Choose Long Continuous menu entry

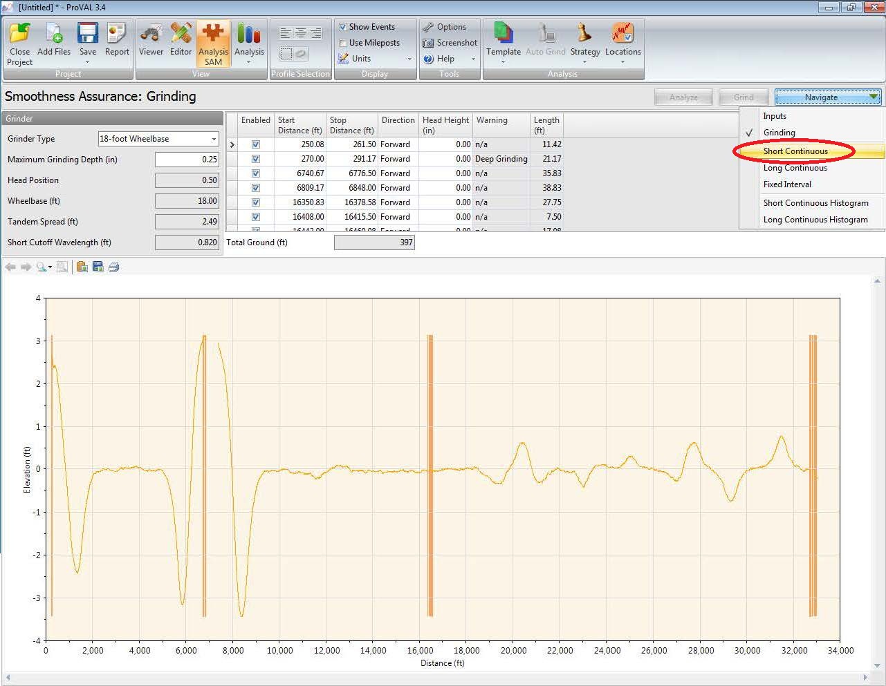795,168
